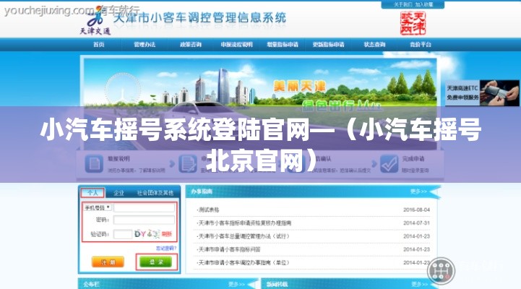Select 申报流程说明 in the navigation bar
Viewport: 521px width, 289px height.
point(236,45)
